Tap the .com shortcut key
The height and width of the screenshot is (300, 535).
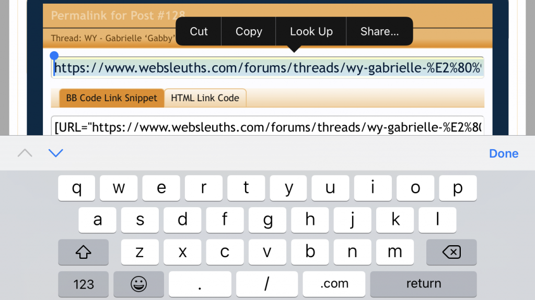333,284
